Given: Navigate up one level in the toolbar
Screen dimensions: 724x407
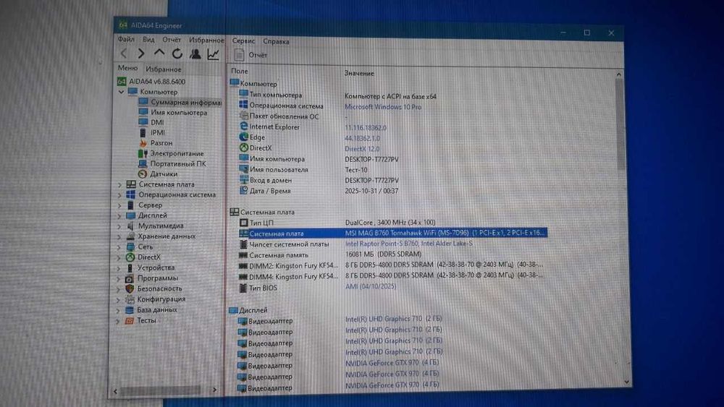Looking at the screenshot, I should (x=159, y=53).
